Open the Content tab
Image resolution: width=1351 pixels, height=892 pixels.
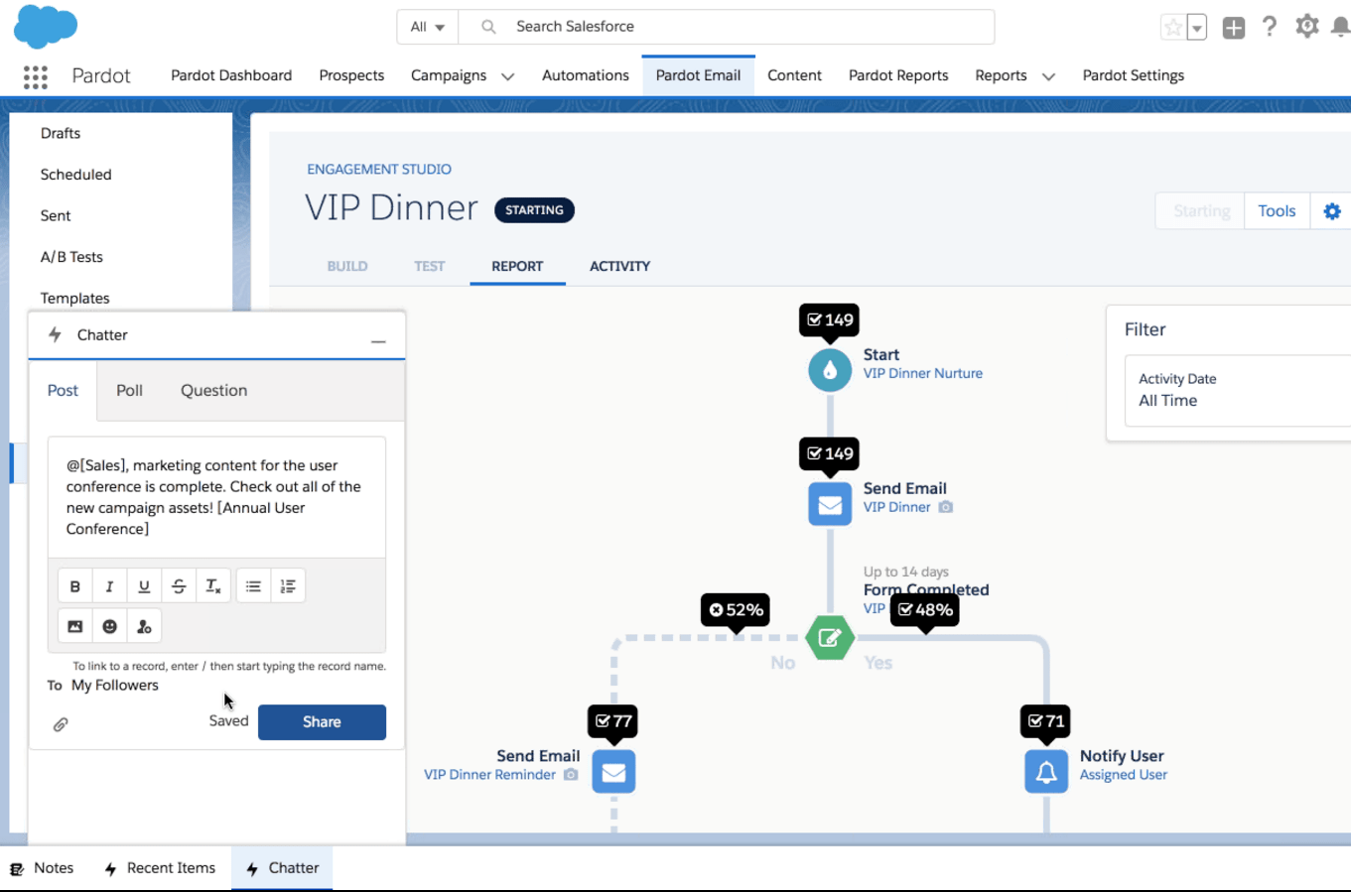click(x=794, y=75)
